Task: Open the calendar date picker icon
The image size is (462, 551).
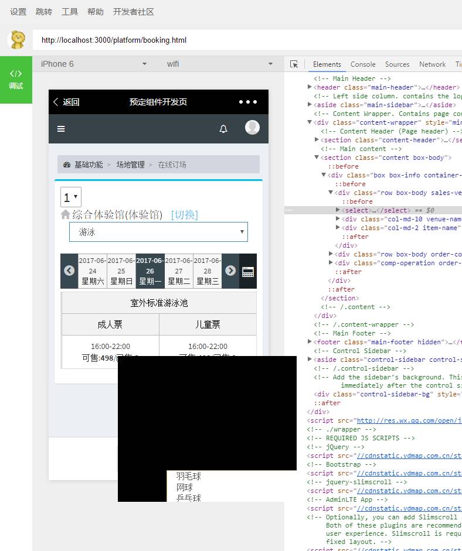Action: (248, 271)
